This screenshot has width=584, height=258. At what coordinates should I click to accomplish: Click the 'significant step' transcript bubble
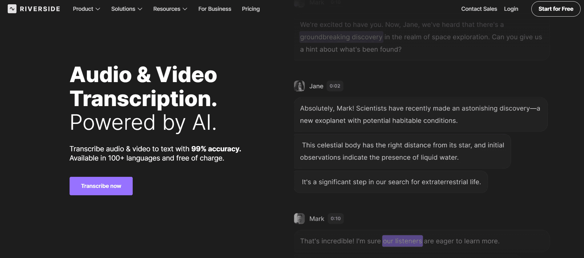pyautogui.click(x=391, y=182)
